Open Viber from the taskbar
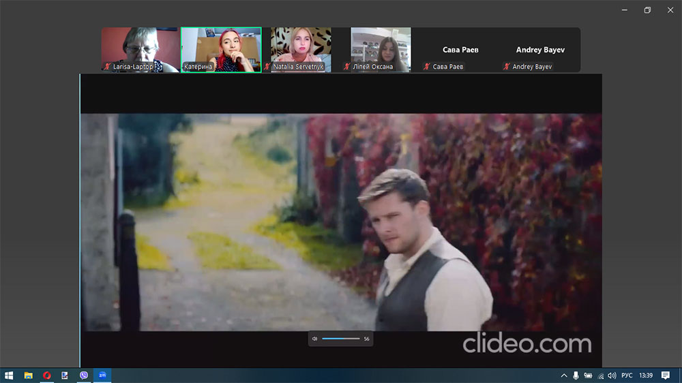The image size is (682, 383). click(83, 376)
